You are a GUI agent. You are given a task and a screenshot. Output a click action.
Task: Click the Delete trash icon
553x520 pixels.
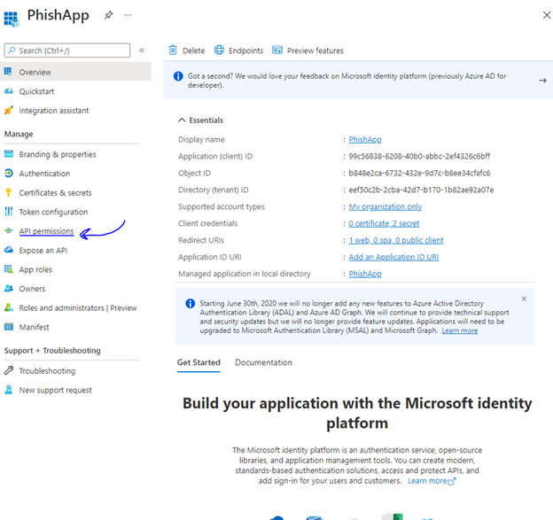(174, 50)
